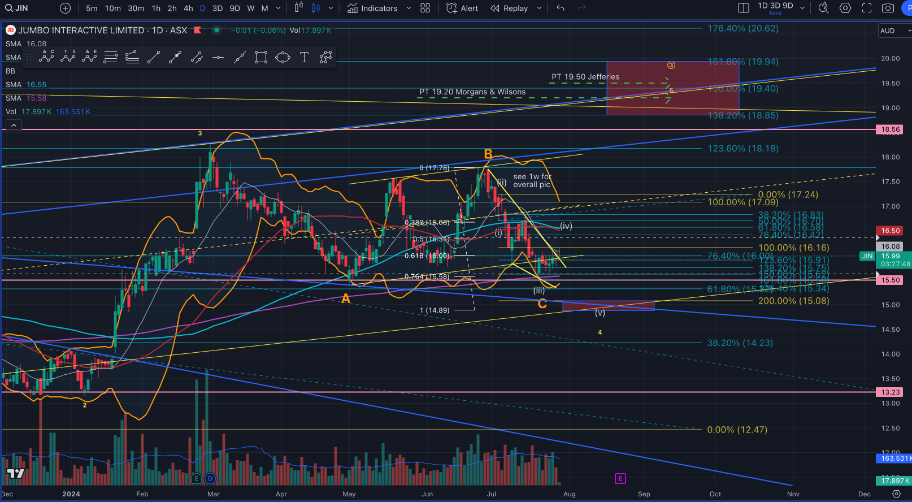
Task: Click the purple E upcoming earnings marker
Action: coord(620,478)
